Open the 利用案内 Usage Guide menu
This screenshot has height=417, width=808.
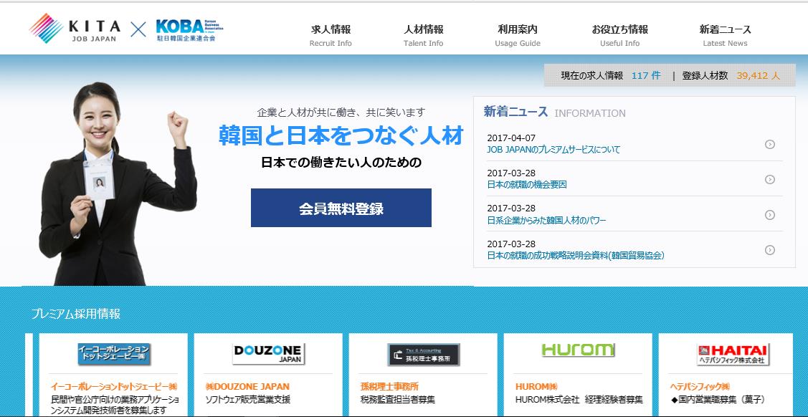pos(518,36)
